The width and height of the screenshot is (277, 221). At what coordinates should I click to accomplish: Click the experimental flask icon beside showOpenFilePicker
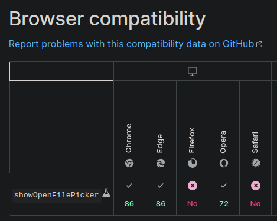click(x=106, y=193)
